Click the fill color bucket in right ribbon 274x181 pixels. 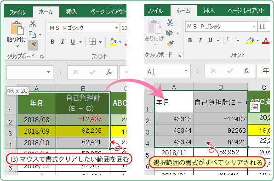click(x=250, y=40)
